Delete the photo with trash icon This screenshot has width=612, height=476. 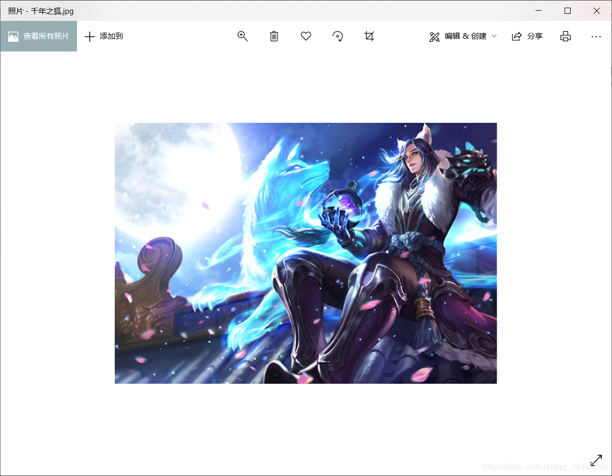coord(274,36)
